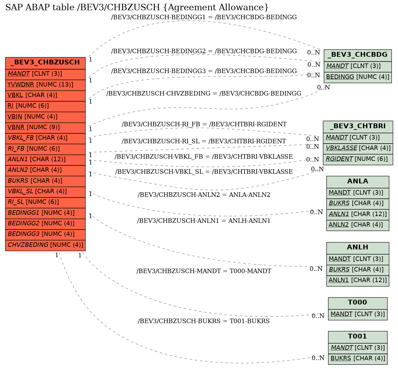Click the _BEV3_CHBZUSCH table header
This screenshot has width=398, height=368.
coord(45,63)
